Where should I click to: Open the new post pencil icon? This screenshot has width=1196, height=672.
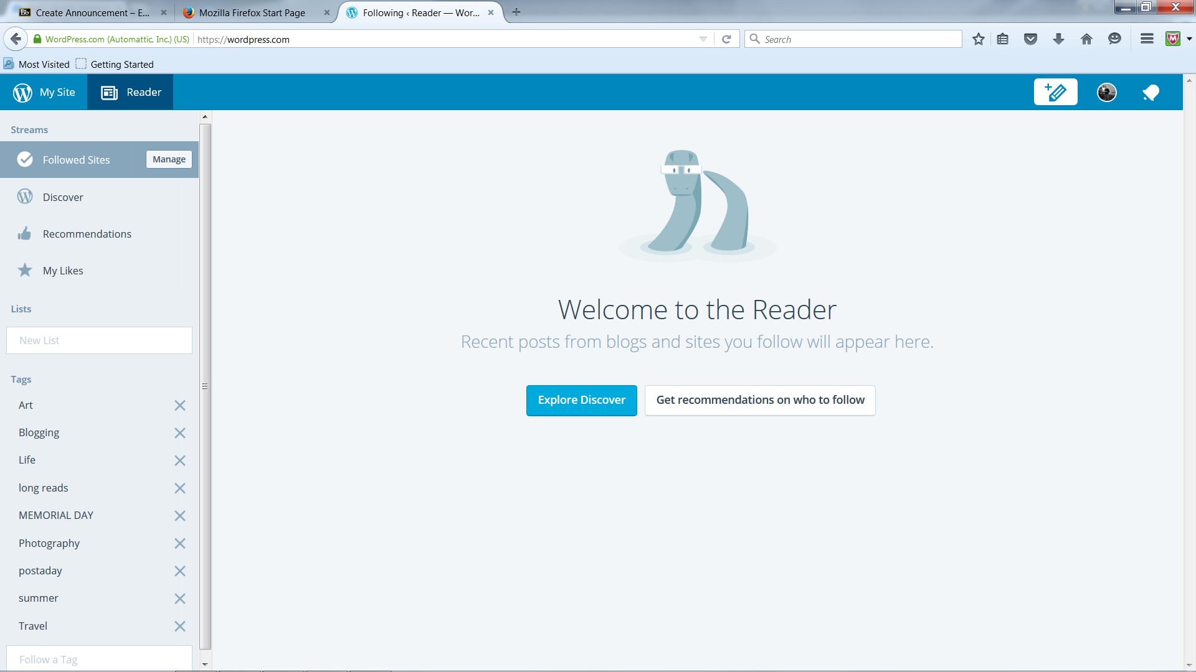pyautogui.click(x=1055, y=92)
